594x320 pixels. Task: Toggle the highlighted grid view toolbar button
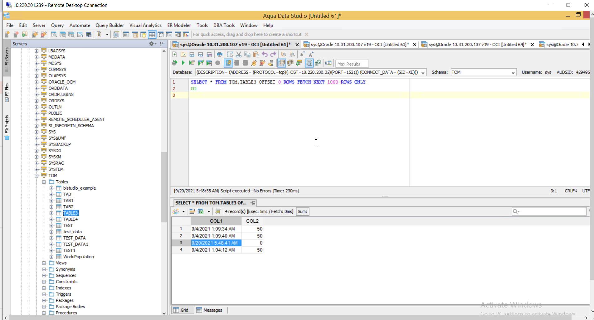(152, 34)
